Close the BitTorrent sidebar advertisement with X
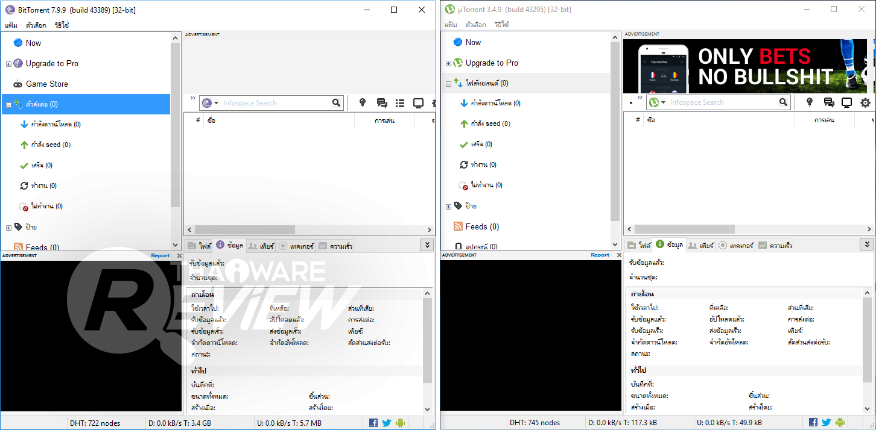Screen dimensions: 876x430 (x=179, y=255)
